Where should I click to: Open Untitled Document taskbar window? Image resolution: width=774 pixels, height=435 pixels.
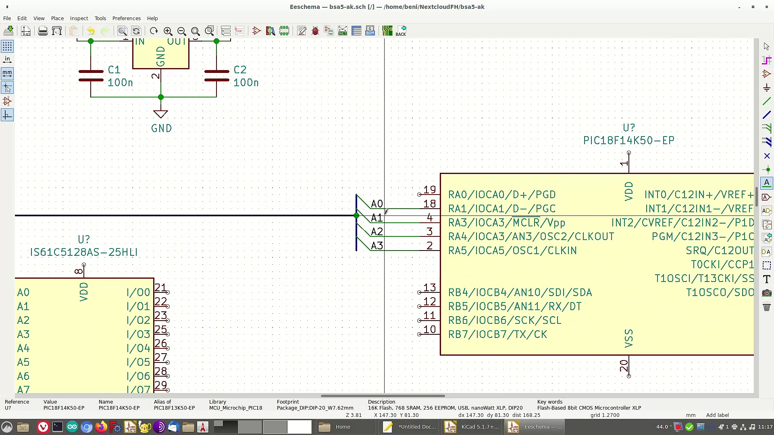coord(410,427)
